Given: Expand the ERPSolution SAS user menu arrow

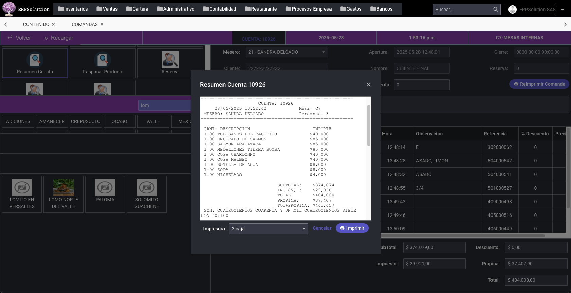Looking at the screenshot, I should 563,10.
